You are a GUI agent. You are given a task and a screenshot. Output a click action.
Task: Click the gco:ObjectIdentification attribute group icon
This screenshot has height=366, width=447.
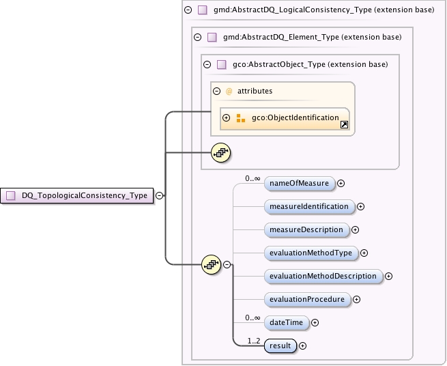(241, 118)
